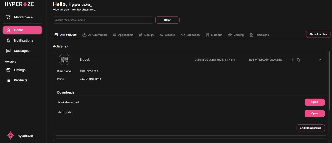Switch to the AI Automation tab
The width and height of the screenshot is (332, 143).
[x=95, y=35]
